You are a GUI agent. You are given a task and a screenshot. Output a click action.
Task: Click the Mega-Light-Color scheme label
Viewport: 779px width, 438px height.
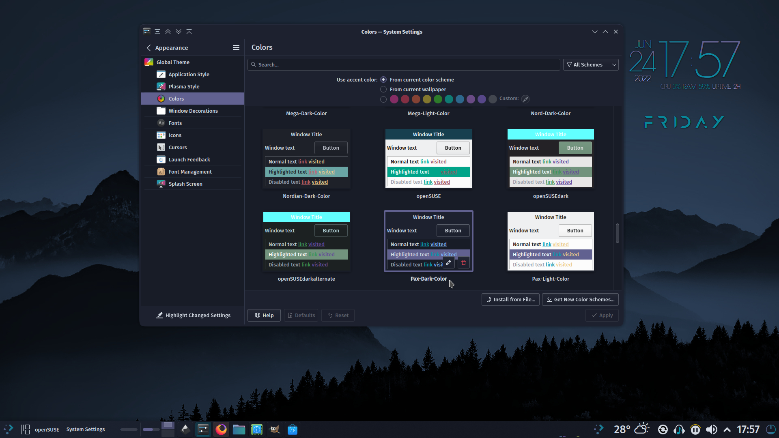tap(428, 114)
